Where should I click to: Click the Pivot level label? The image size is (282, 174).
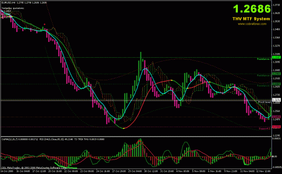(264, 102)
